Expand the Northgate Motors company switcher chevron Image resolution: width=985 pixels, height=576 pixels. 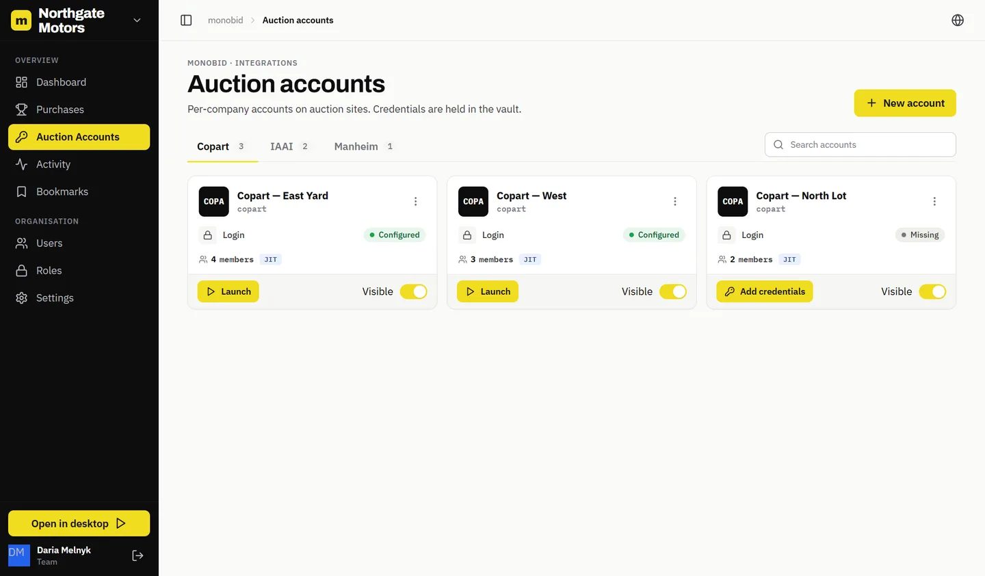pos(137,21)
